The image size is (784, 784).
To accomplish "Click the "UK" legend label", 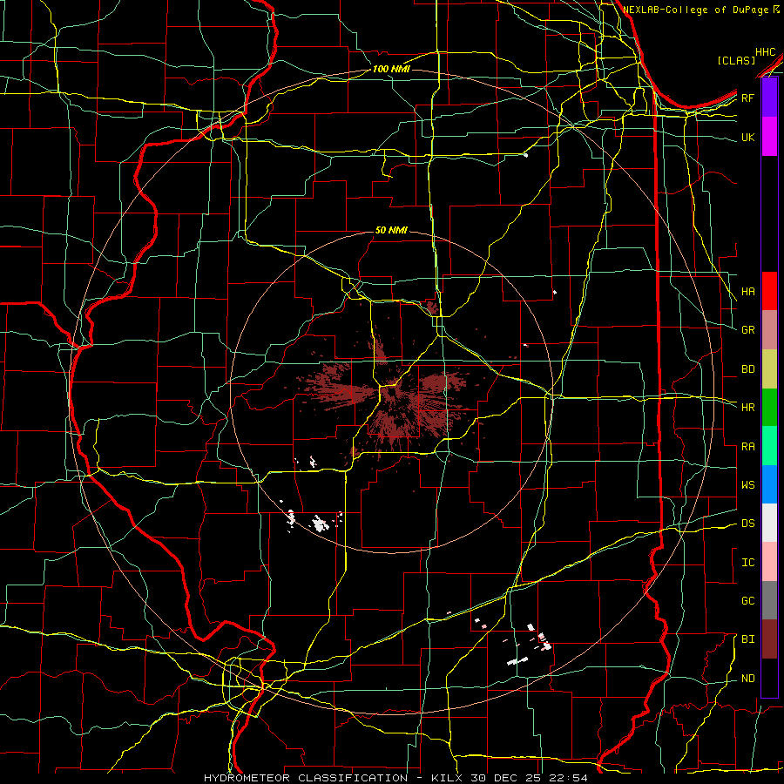I will pos(748,138).
